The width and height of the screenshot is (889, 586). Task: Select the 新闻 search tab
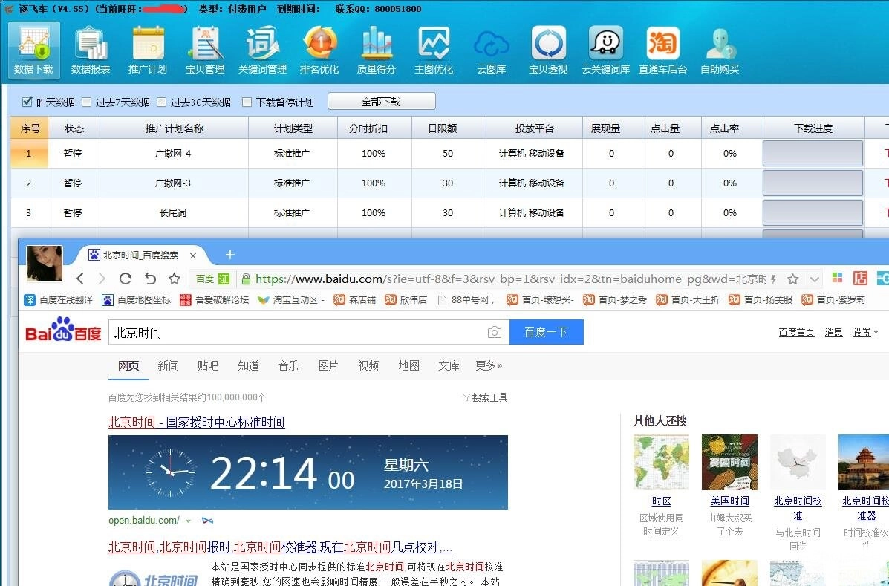pos(168,365)
